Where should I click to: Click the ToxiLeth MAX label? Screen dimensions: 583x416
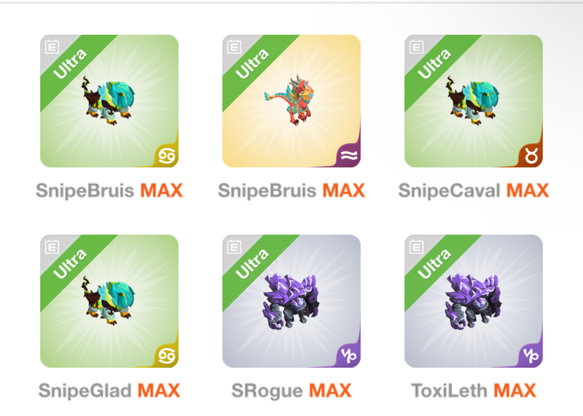point(474,391)
